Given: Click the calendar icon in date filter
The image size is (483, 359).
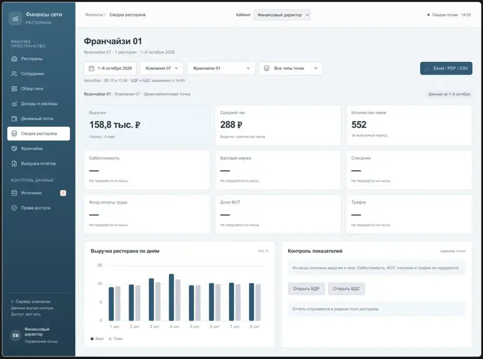Looking at the screenshot, I should click(91, 68).
